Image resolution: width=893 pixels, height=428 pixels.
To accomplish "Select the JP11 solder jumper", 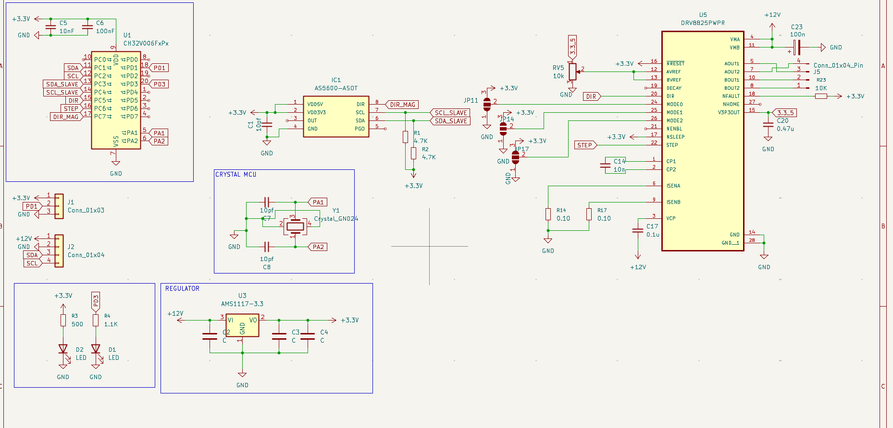I will click(487, 104).
